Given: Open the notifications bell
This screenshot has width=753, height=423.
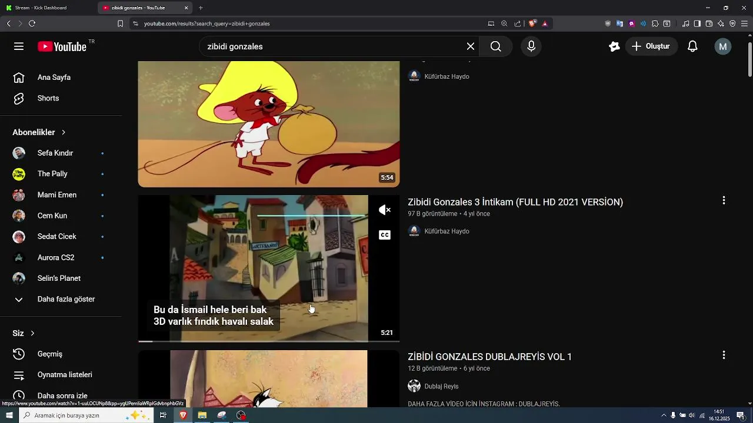Looking at the screenshot, I should pyautogui.click(x=692, y=46).
